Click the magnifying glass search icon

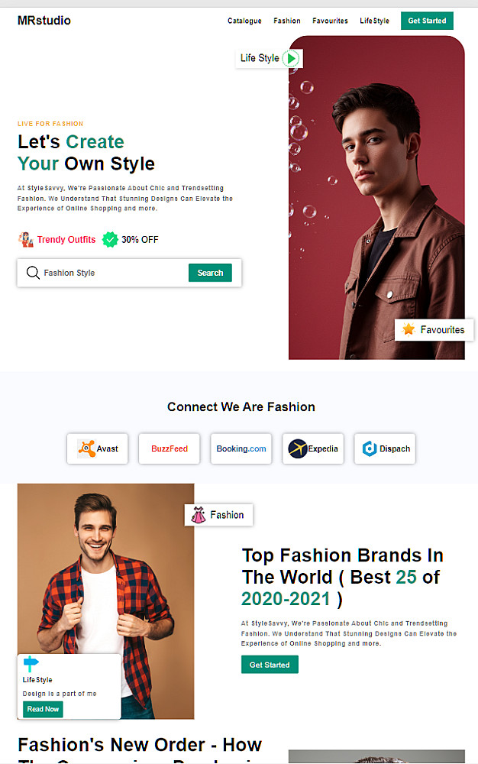point(33,273)
